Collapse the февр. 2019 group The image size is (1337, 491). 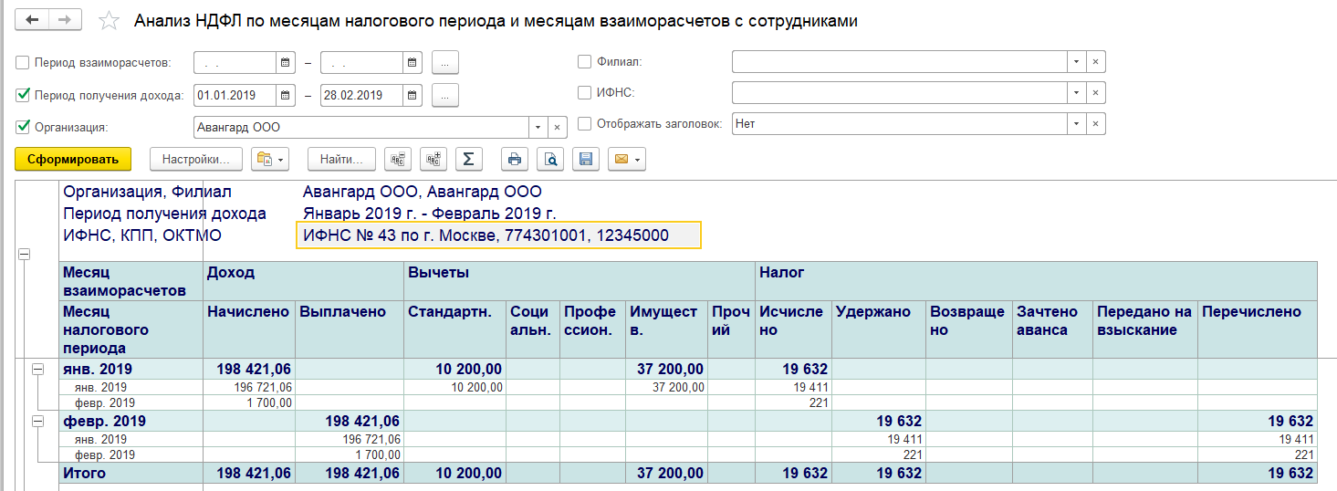[38, 422]
